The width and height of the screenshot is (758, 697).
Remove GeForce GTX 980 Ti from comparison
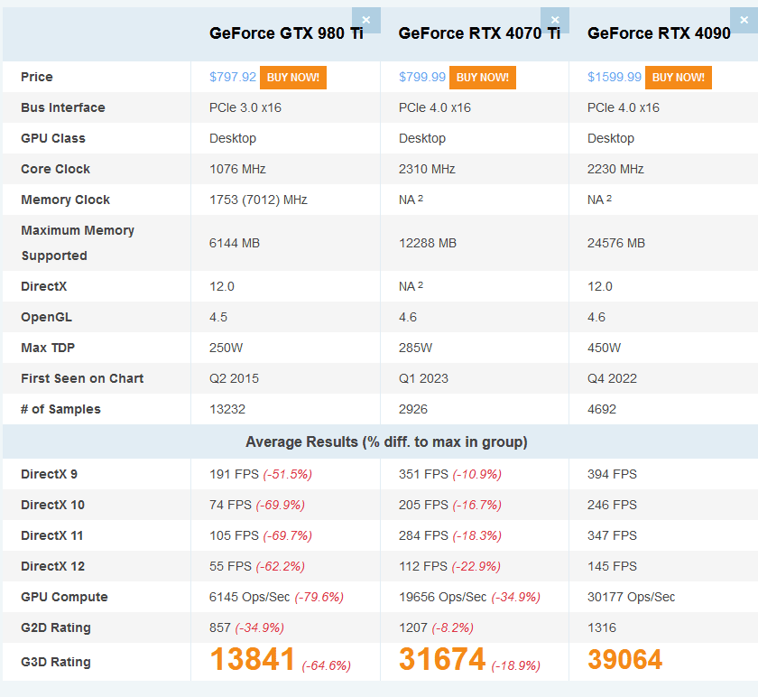pos(366,21)
